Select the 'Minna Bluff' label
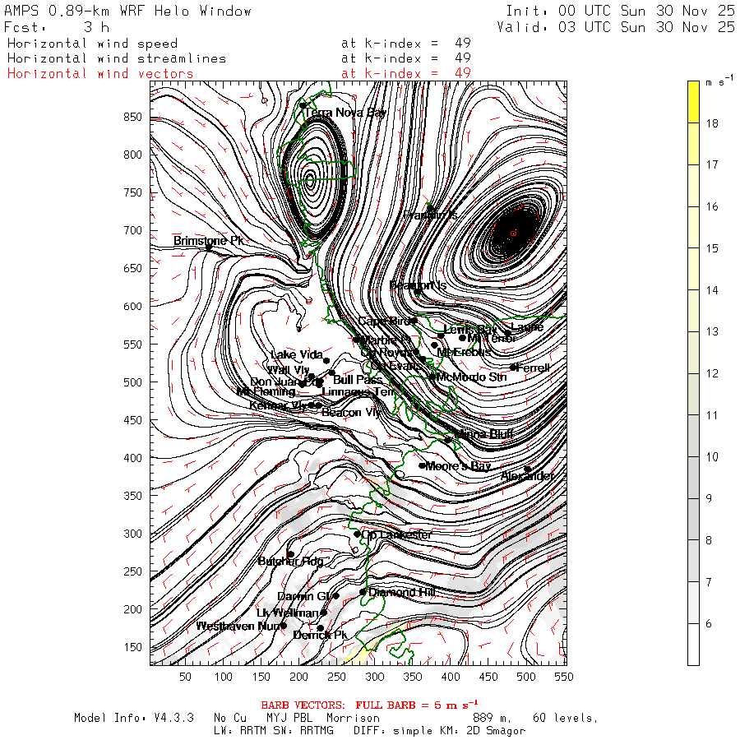Image resolution: width=740 pixels, height=740 pixels. coord(483,433)
